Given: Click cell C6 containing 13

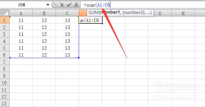Looking at the screenshot, I should tap(67, 55).
